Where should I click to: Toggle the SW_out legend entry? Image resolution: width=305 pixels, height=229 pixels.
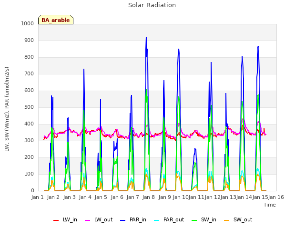click(x=238, y=219)
